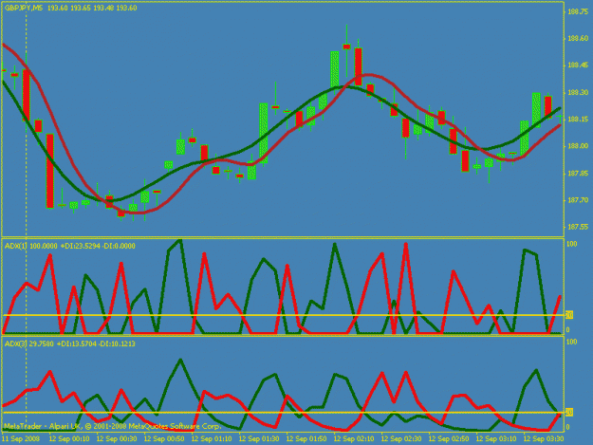Select the 188.60 price axis label
The image size is (593, 445).
(578, 39)
